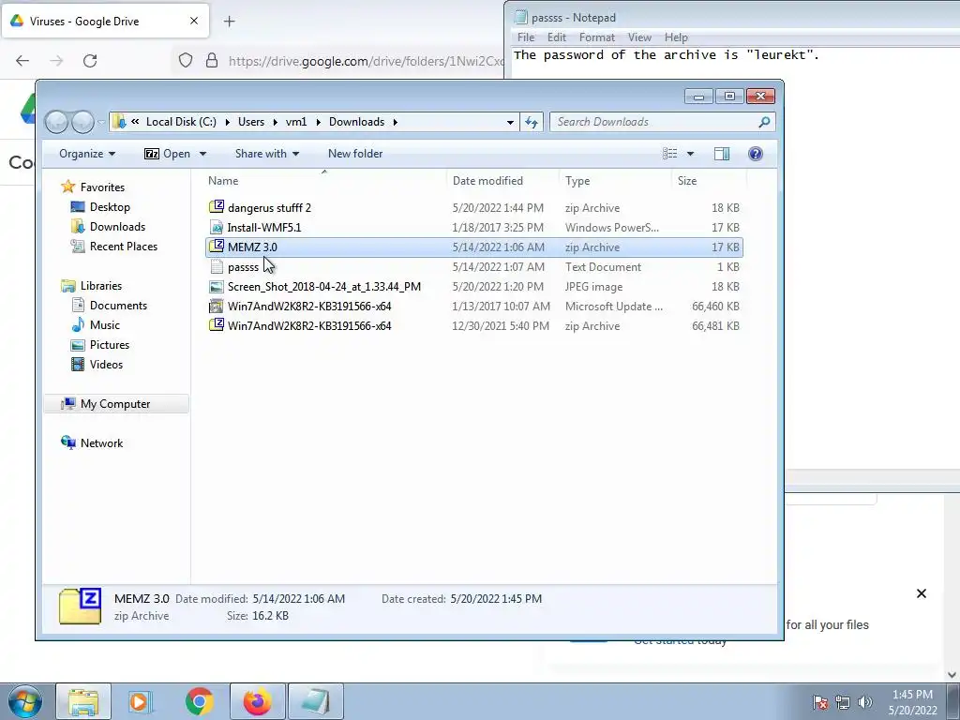The height and width of the screenshot is (720, 960).
Task: Expand the Downloads breadcrumb arrow
Action: click(x=396, y=122)
